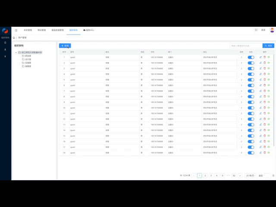Image resolution: width=276 pixels, height=207 pixels.
Task: View details of row 1 with the eye icon
Action: coord(269,57)
